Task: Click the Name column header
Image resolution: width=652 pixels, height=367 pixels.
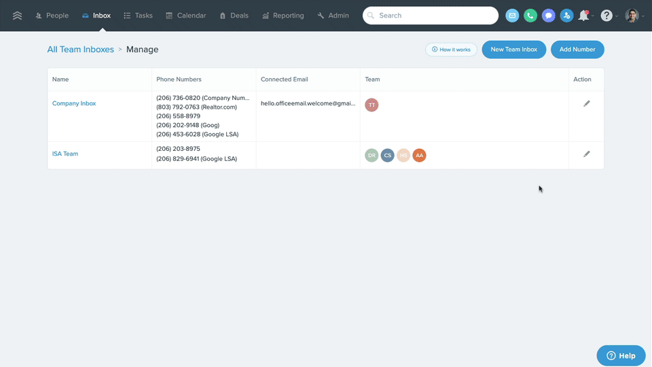Action: tap(60, 79)
